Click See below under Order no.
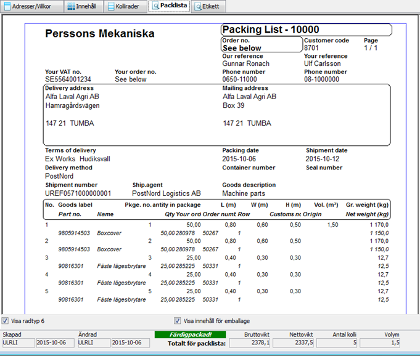 [242, 48]
